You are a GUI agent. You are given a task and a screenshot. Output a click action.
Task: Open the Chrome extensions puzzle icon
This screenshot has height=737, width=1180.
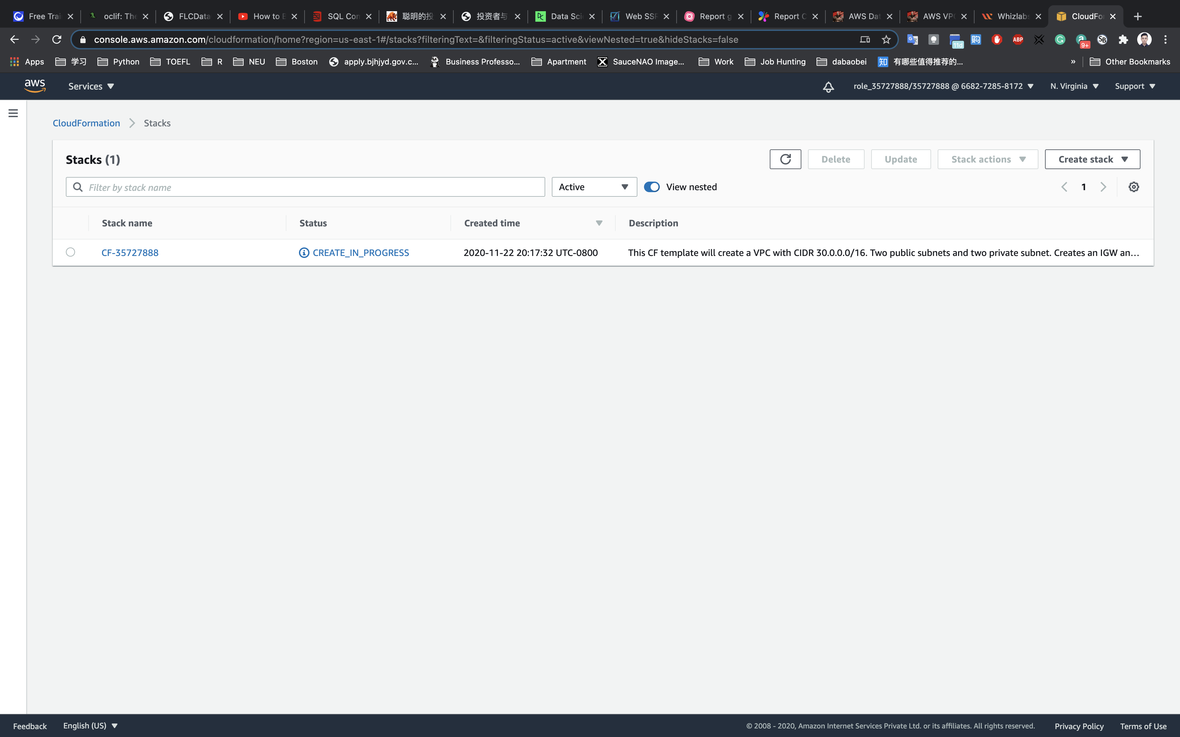click(1123, 39)
